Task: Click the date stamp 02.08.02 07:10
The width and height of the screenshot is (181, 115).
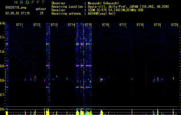Action: click(18, 13)
